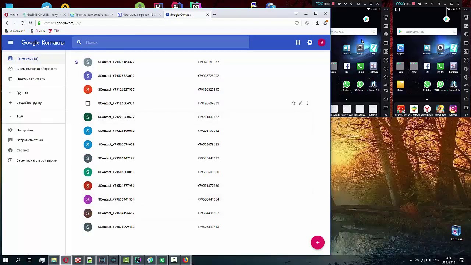Tick the checkbox for SContact_+79126604931
471x265 pixels.
click(88, 103)
